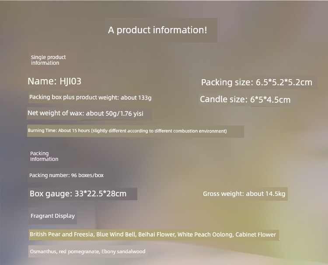Click the 'Fragrant Display' label

(x=52, y=216)
